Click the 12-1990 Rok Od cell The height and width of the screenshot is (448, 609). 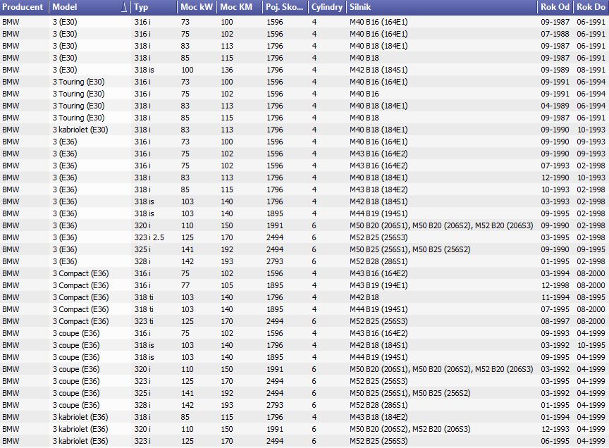click(555, 178)
